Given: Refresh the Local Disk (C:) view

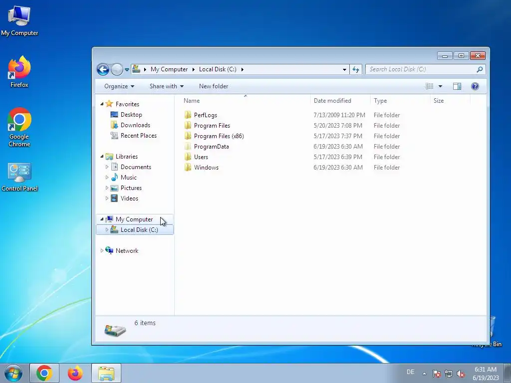Looking at the screenshot, I should (x=356, y=69).
